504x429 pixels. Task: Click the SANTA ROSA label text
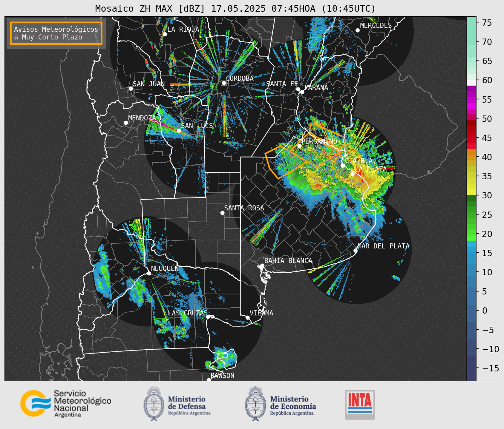(244, 208)
